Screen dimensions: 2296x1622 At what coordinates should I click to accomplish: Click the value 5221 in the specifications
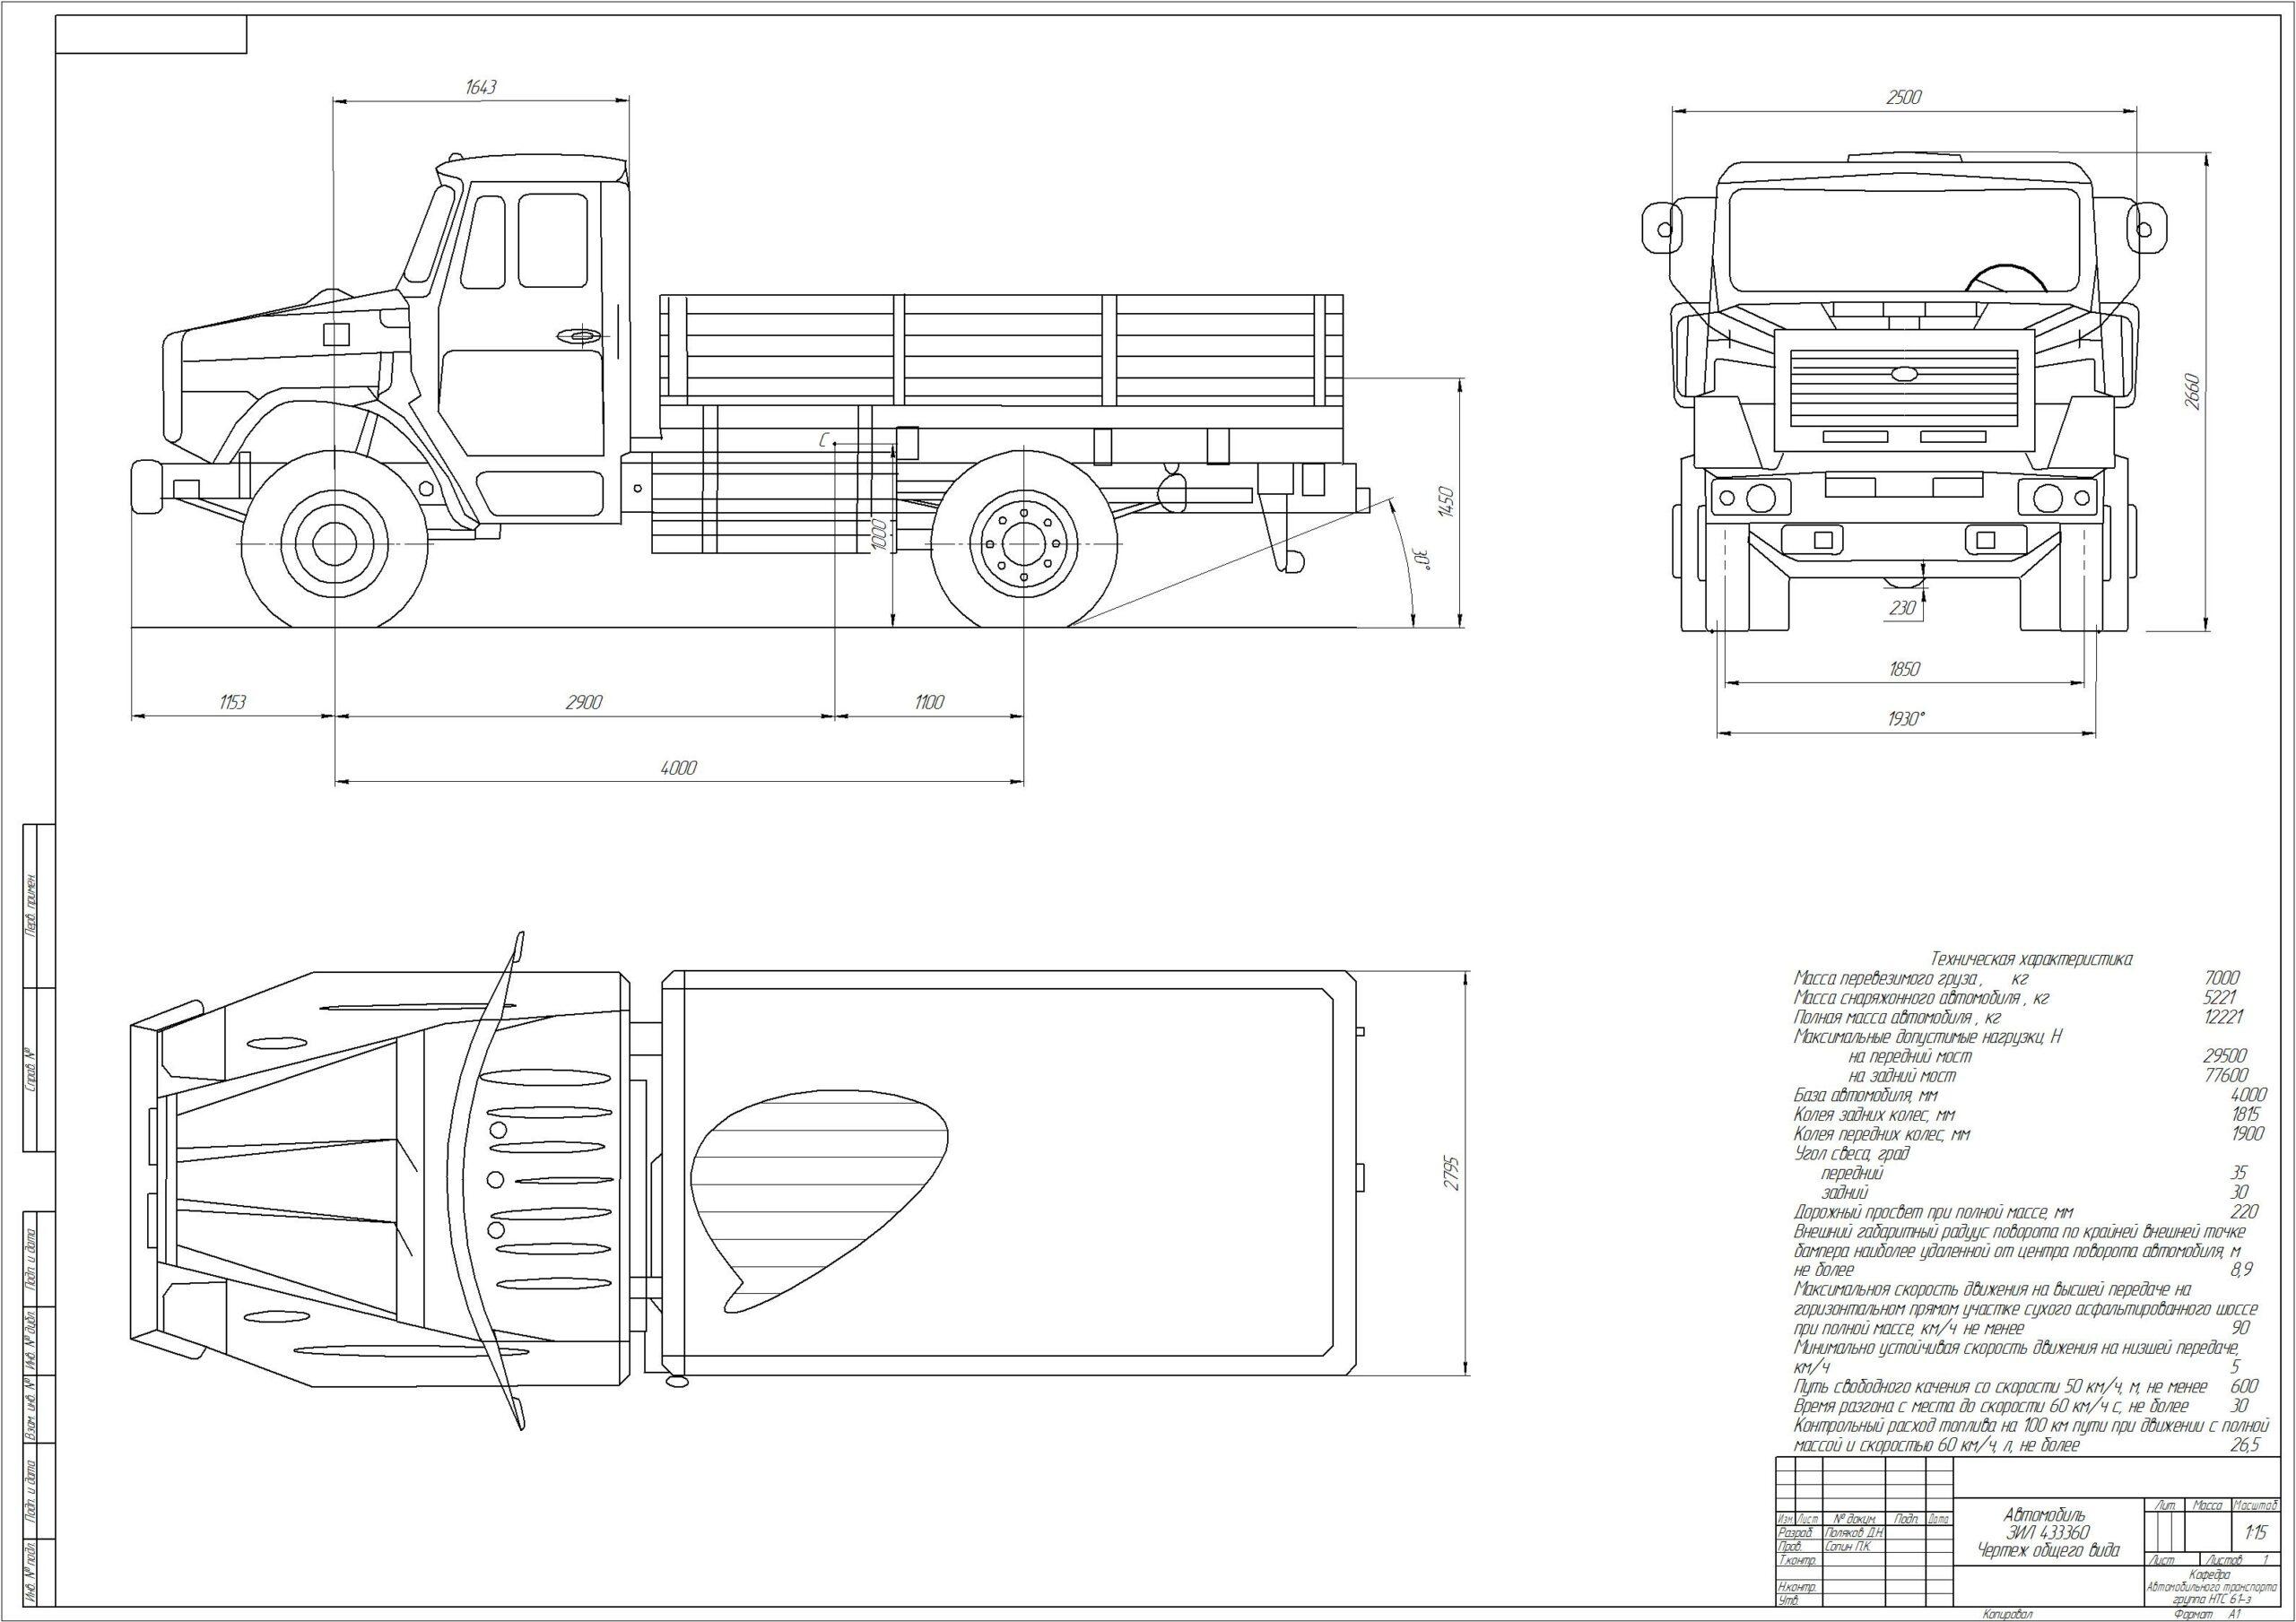(x=2221, y=999)
